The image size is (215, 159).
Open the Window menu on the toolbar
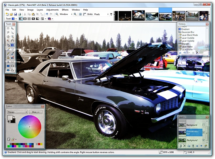[x=76, y=10]
